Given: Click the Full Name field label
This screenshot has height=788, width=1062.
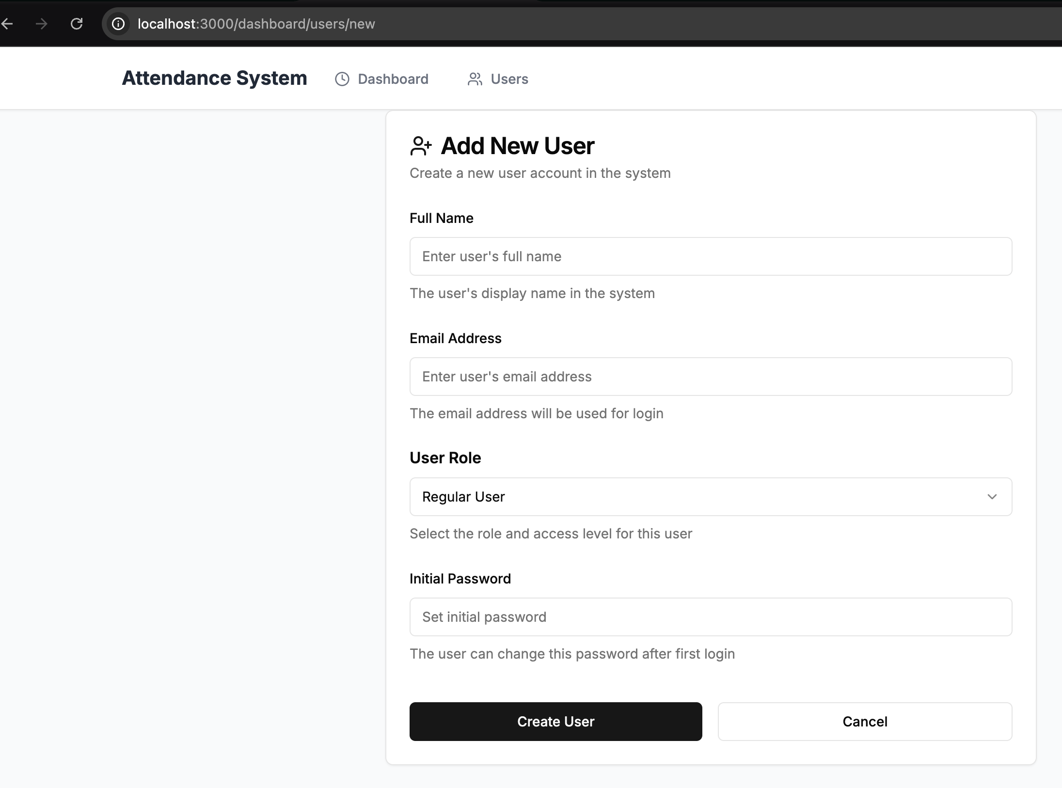Looking at the screenshot, I should point(441,218).
